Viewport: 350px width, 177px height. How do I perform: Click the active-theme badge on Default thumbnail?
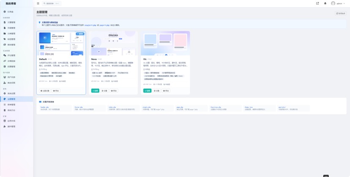[x=80, y=34]
